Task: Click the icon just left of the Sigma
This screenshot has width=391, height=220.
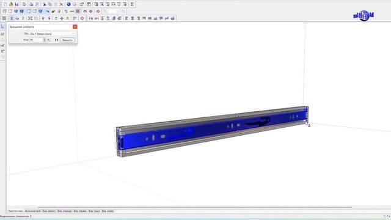Action: point(125,4)
